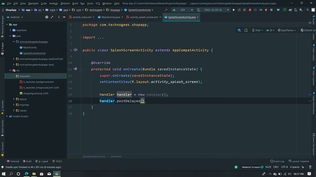Image resolution: width=316 pixels, height=177 pixels.
Task: Click the Make Project hammer icon
Action: pyautogui.click(x=166, y=10)
